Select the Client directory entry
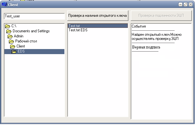 click(21, 46)
